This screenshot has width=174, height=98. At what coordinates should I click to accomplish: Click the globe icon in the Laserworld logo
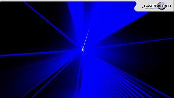point(162,5)
